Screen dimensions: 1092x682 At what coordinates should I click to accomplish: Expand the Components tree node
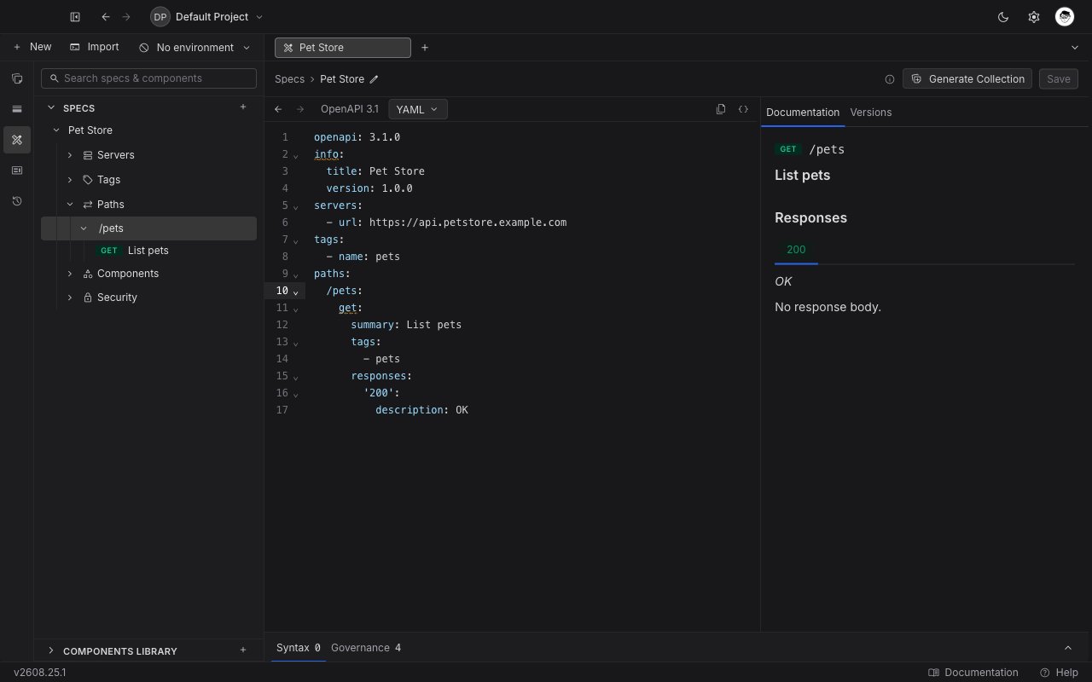coord(70,274)
